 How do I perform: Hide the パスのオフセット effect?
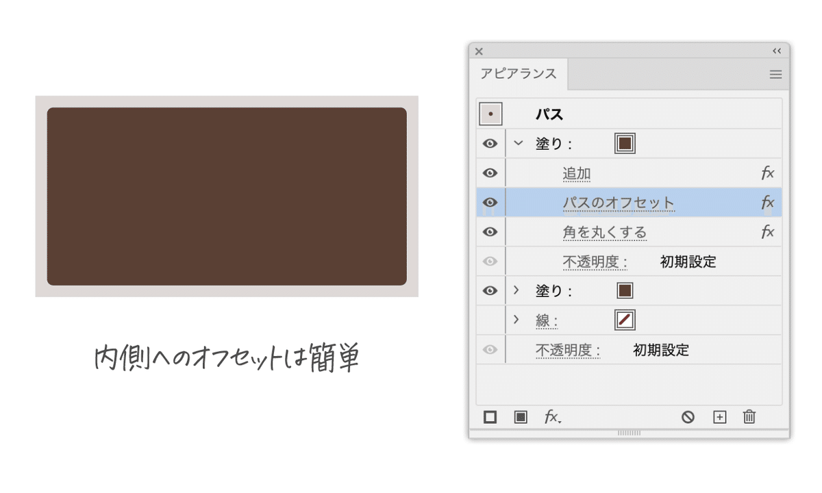coord(490,203)
